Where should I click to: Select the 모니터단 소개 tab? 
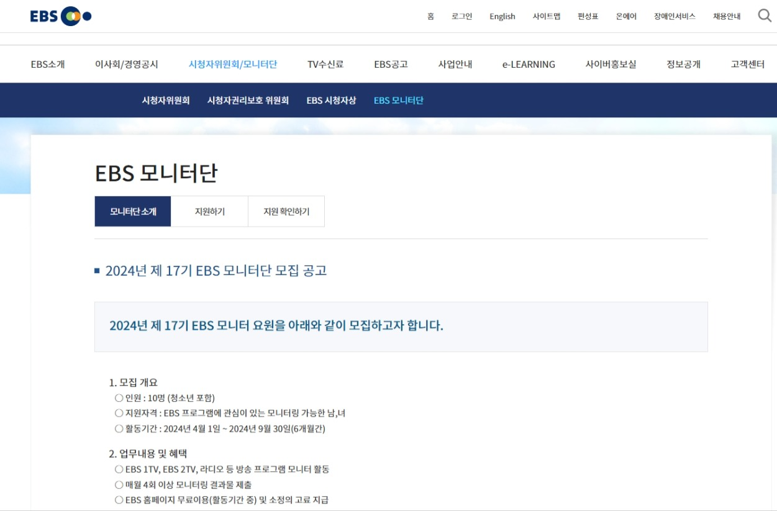133,211
